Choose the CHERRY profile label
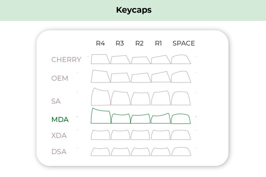 (66, 60)
